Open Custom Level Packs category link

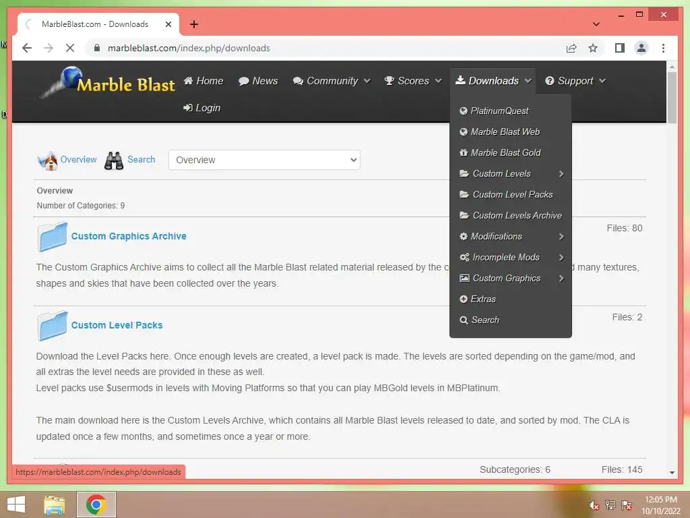pyautogui.click(x=117, y=325)
